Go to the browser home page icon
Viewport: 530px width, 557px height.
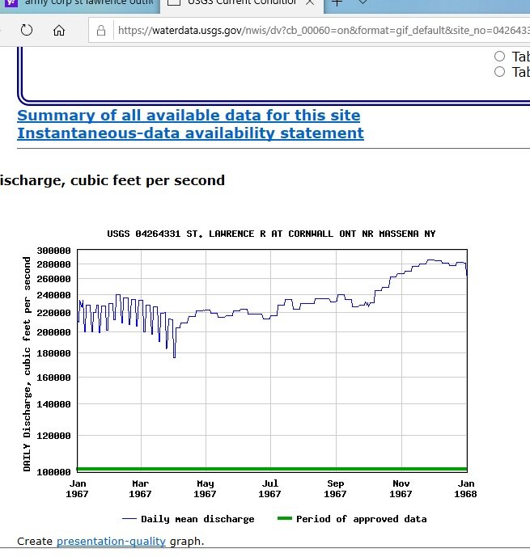[59, 31]
